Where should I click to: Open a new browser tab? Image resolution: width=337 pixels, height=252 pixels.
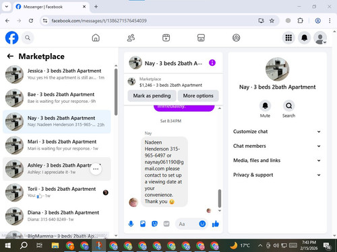coord(96,7)
